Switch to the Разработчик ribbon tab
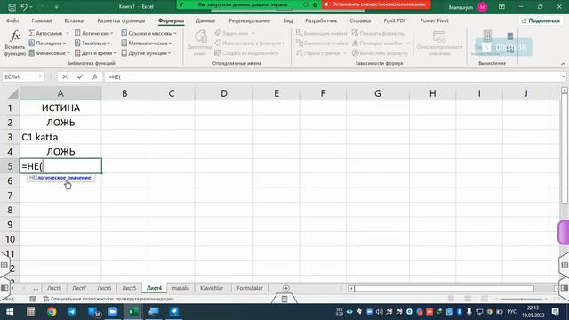This screenshot has height=320, width=569. click(x=321, y=20)
